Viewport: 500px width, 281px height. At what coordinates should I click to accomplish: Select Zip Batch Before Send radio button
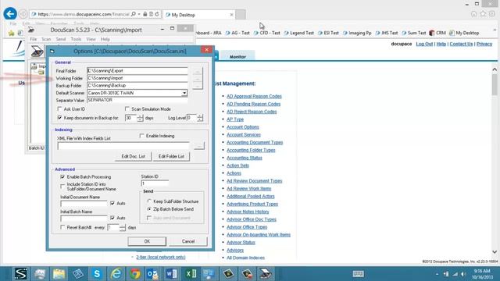tap(149, 209)
